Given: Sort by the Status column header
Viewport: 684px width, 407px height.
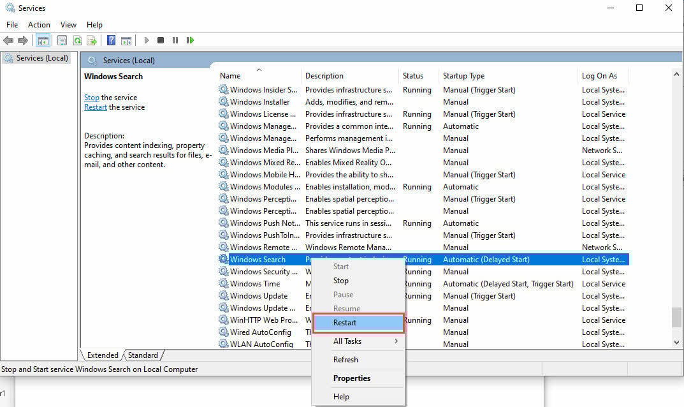Looking at the screenshot, I should [x=419, y=75].
